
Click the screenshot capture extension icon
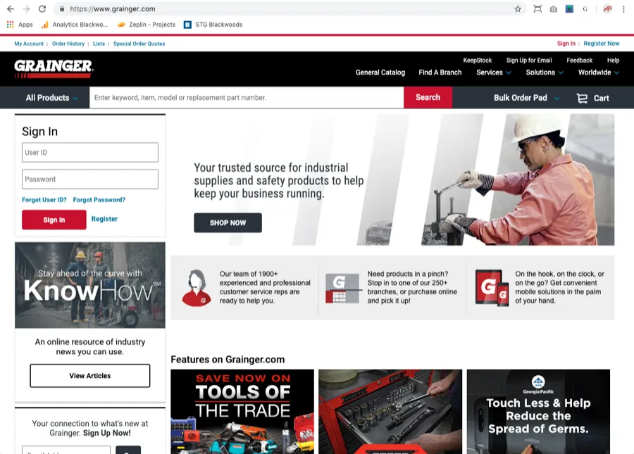click(x=537, y=9)
